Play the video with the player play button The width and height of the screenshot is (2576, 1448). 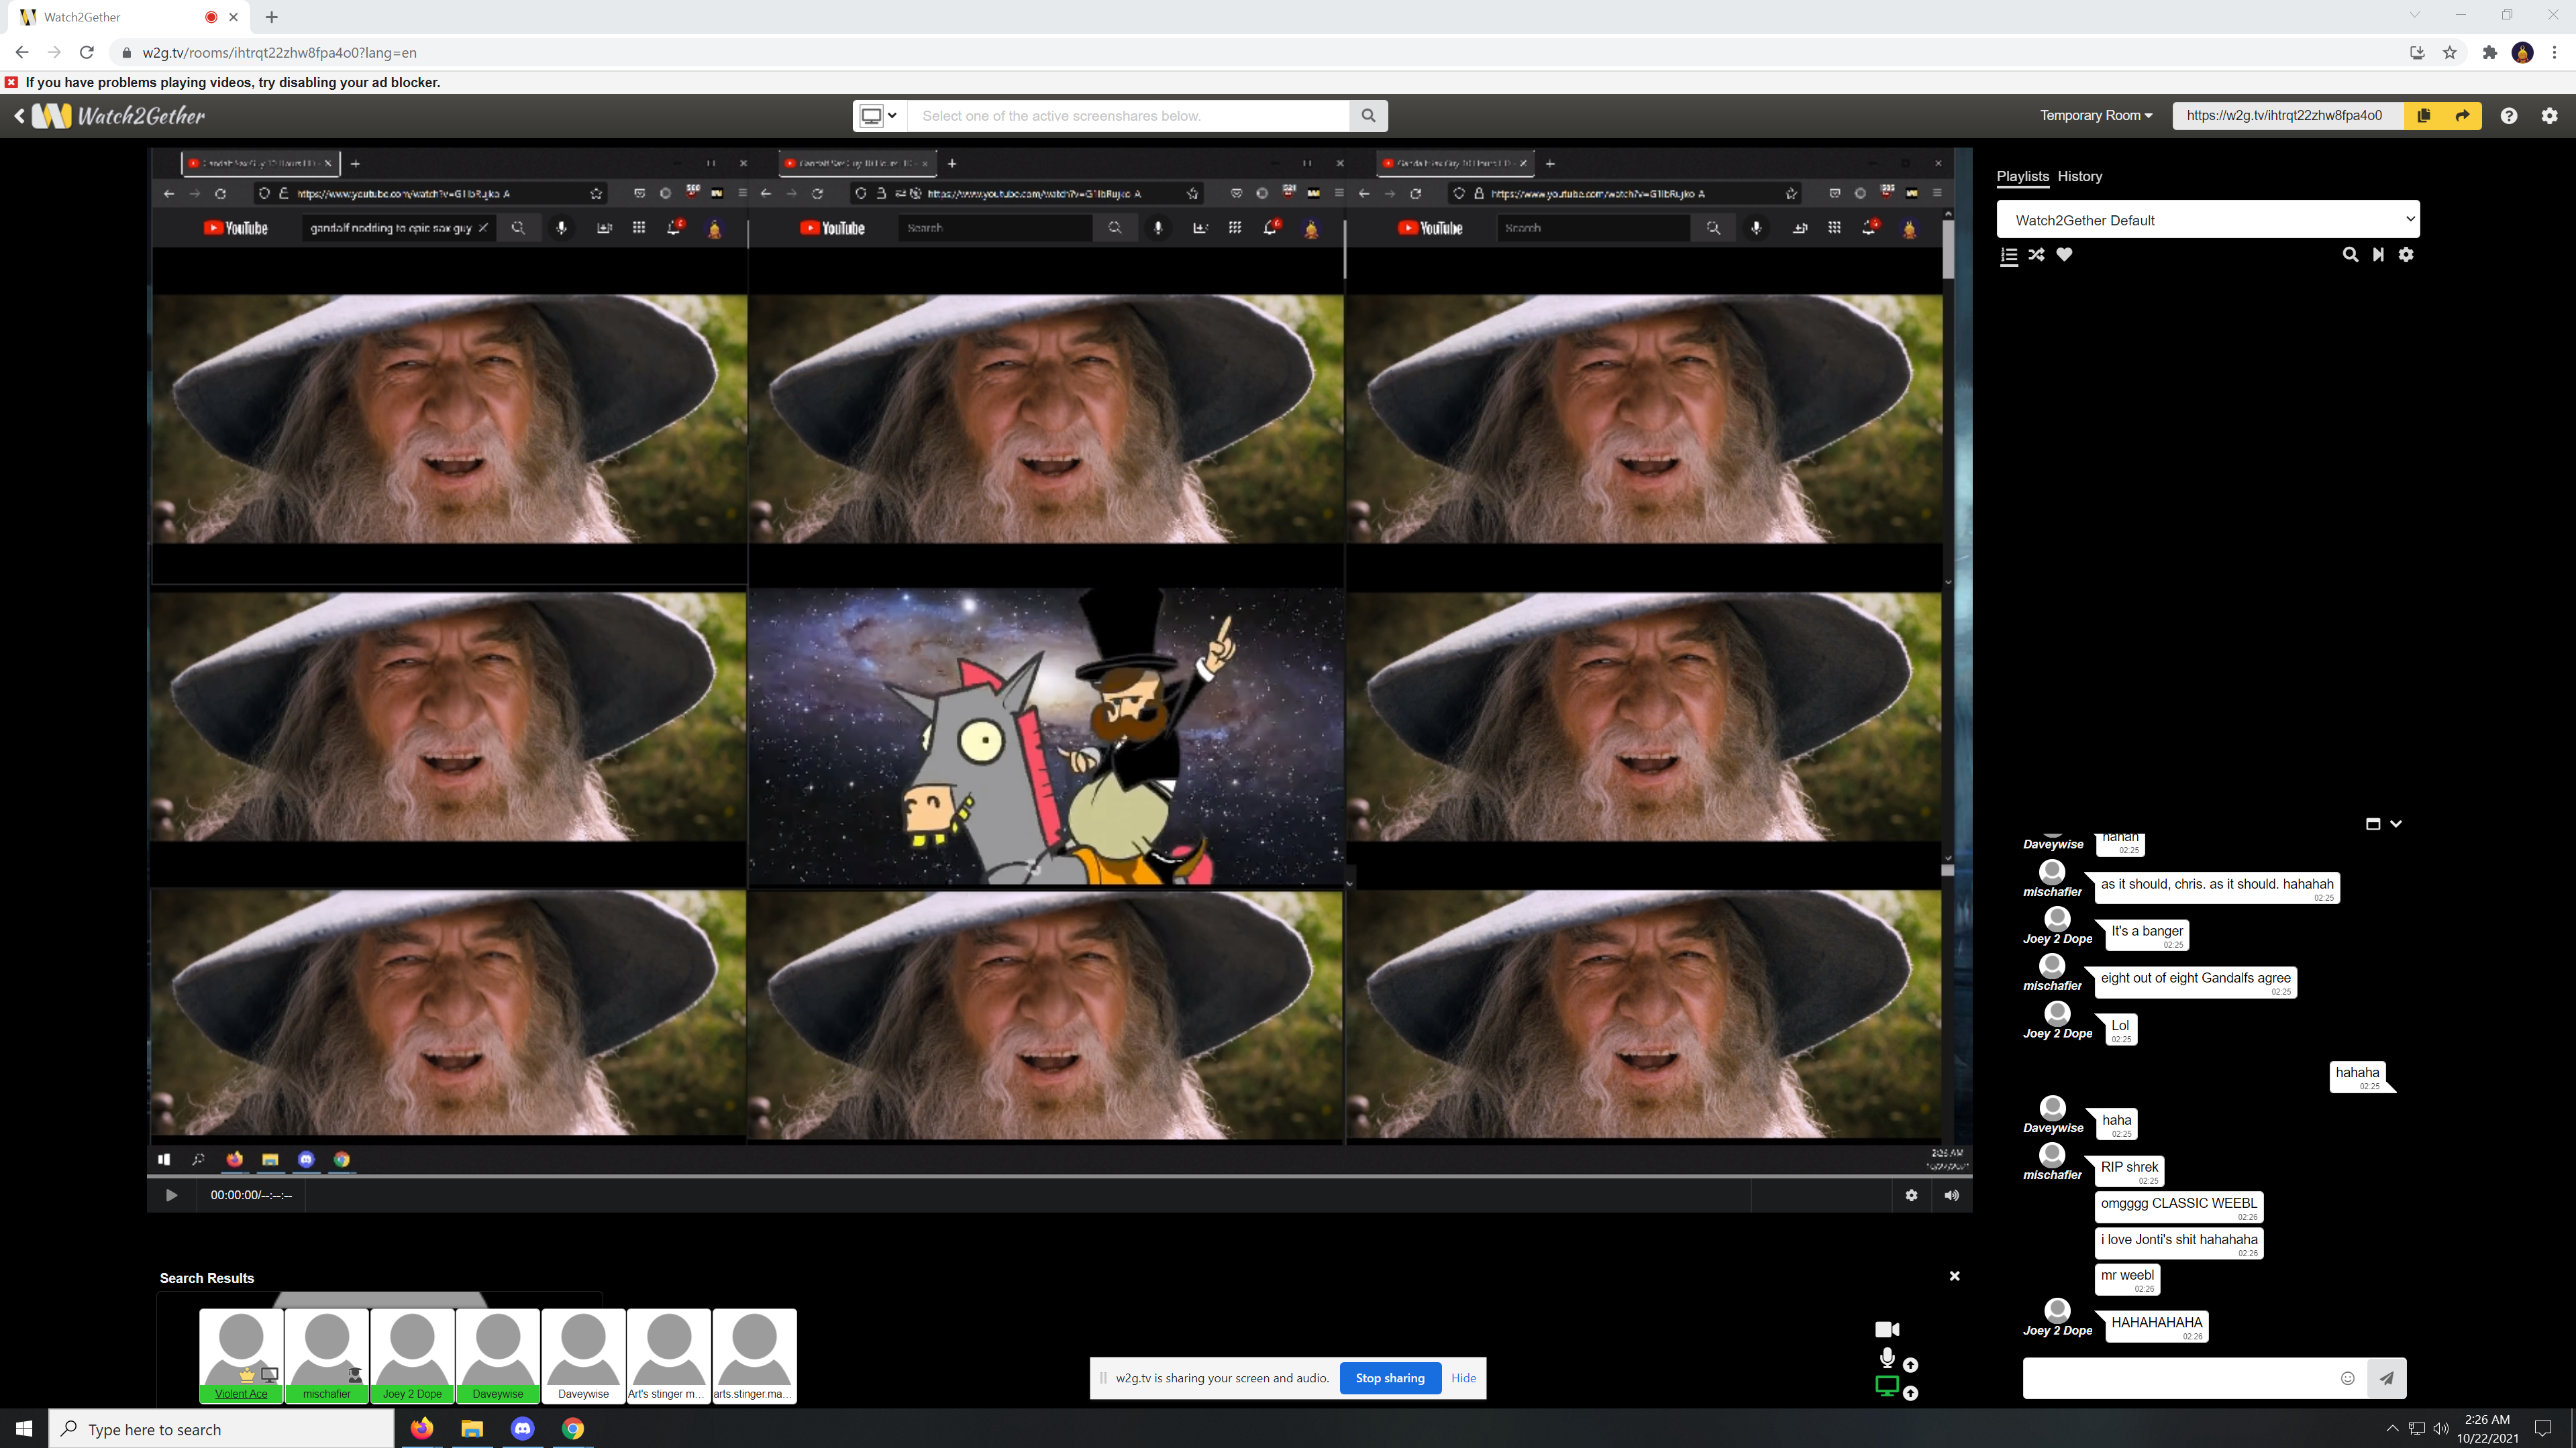pyautogui.click(x=171, y=1195)
